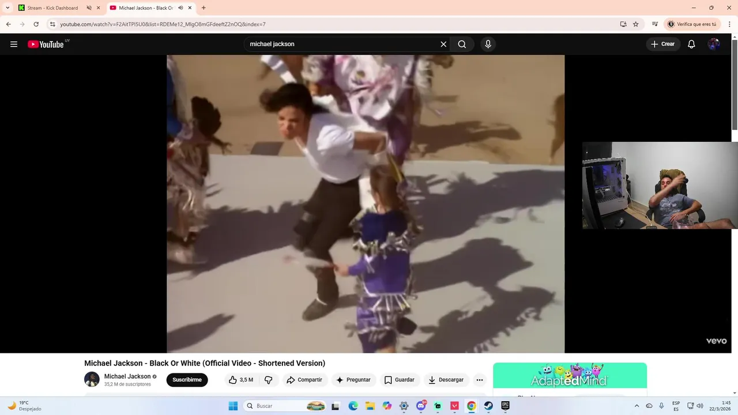Run search with the magnifier button
Image resolution: width=738 pixels, height=415 pixels.
pyautogui.click(x=462, y=44)
